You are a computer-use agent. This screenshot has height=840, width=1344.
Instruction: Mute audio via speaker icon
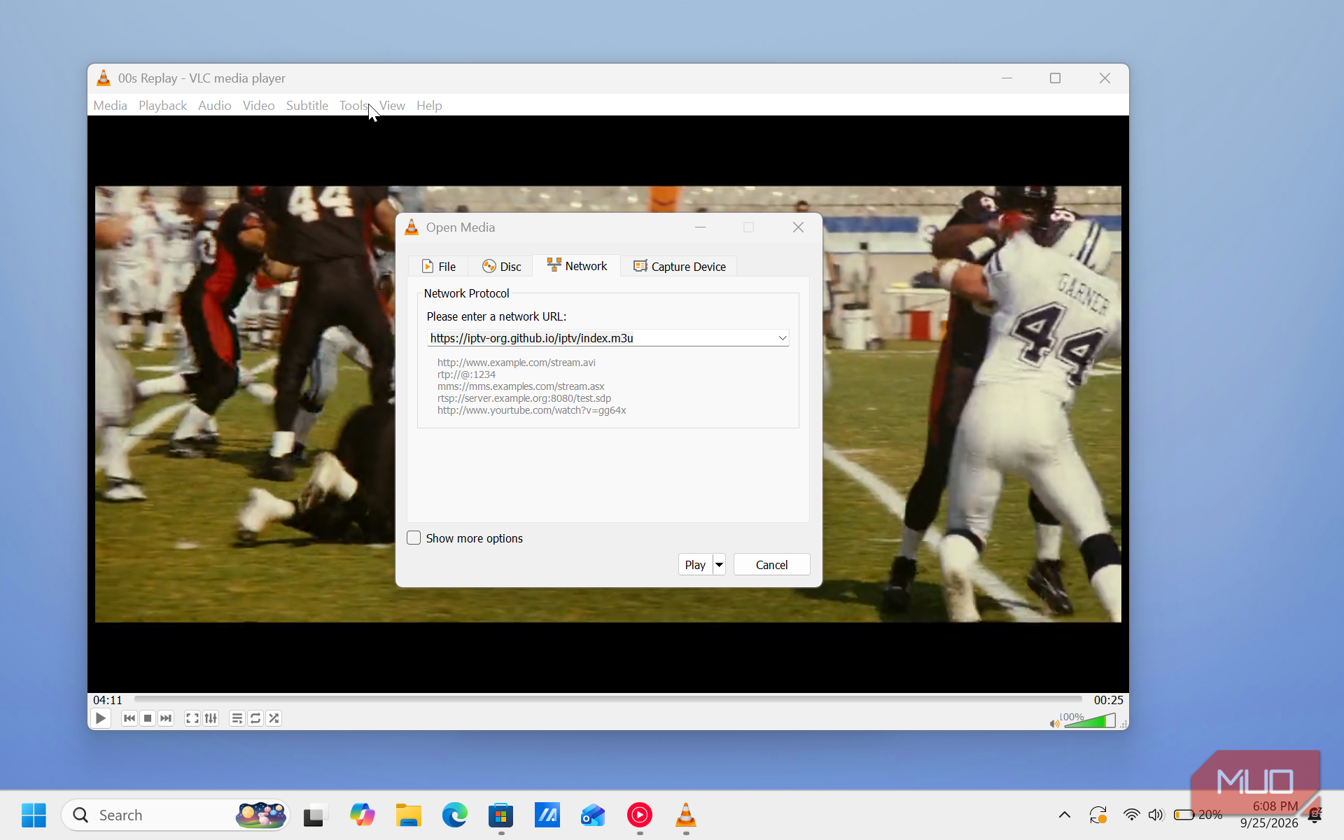click(1054, 723)
